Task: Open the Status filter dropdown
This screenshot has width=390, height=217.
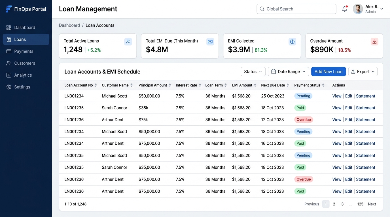Action: click(253, 71)
